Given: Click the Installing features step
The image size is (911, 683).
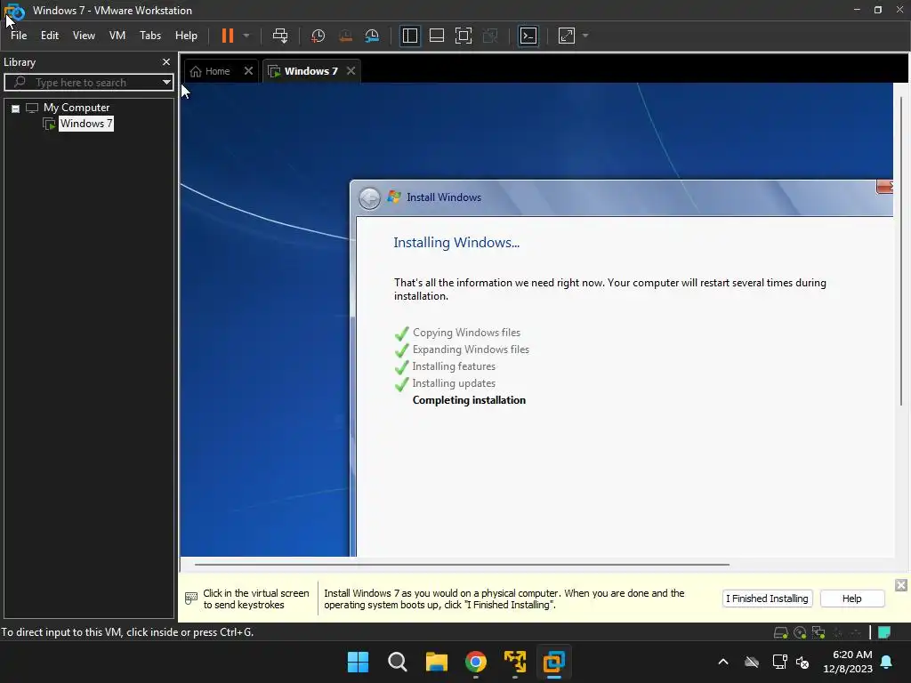Looking at the screenshot, I should [454, 366].
